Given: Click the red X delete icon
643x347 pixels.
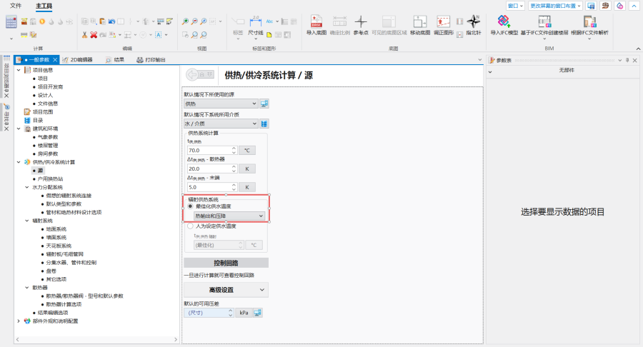Looking at the screenshot, I should point(94,34).
